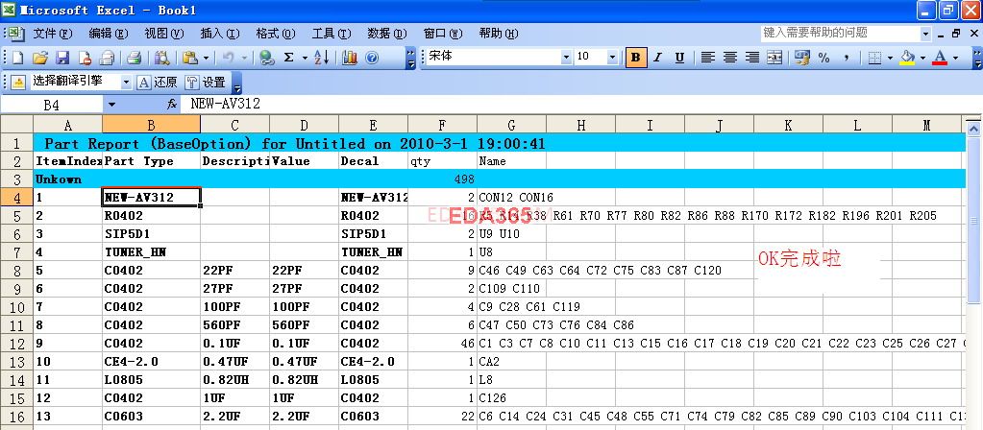Click the undo arrow icon

point(228,59)
